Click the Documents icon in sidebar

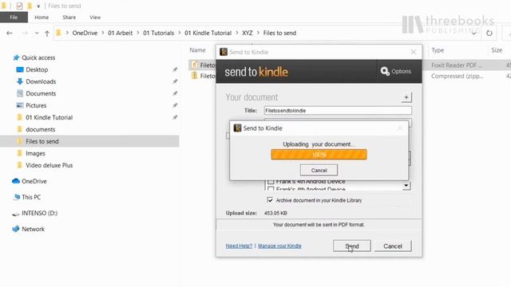20,93
